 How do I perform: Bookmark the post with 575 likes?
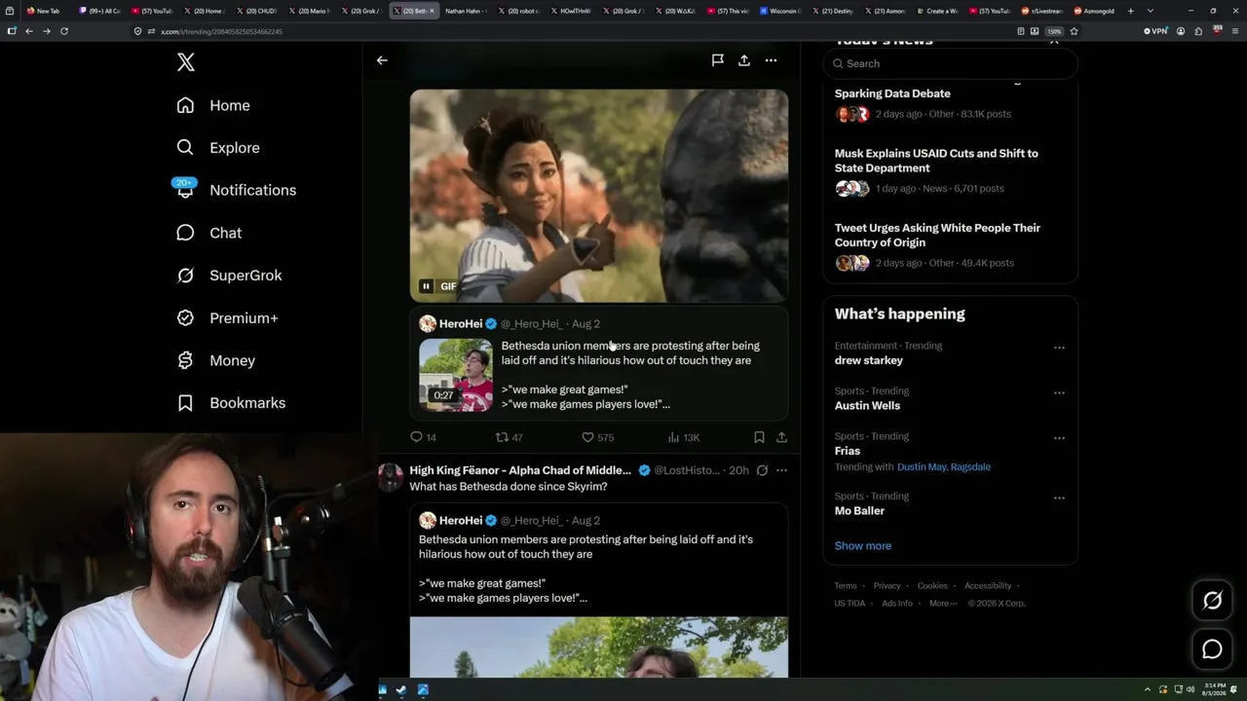[759, 437]
